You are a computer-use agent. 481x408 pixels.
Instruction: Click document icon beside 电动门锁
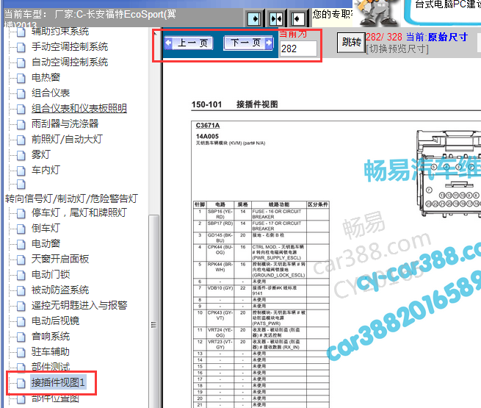tap(21, 275)
